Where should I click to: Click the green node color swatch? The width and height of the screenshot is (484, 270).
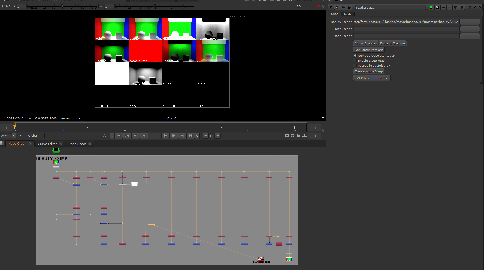(x=431, y=7)
